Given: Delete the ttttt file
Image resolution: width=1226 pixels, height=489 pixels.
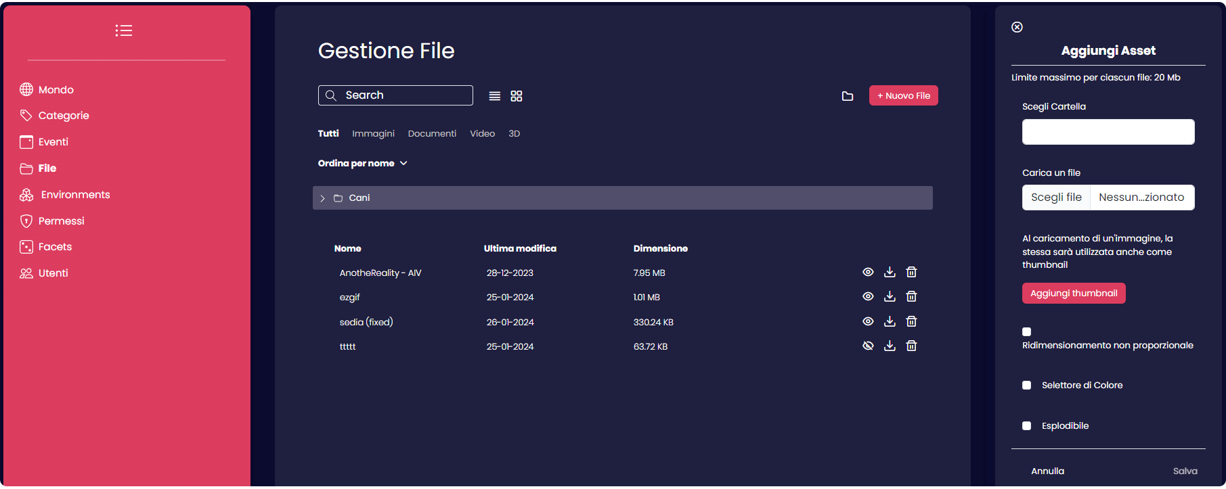Looking at the screenshot, I should [x=911, y=346].
